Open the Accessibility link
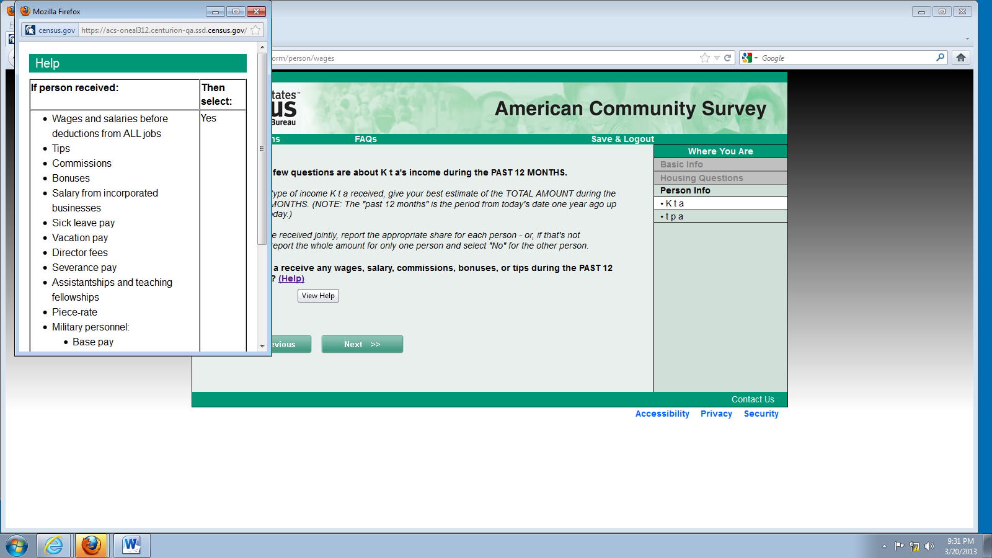 click(x=662, y=414)
